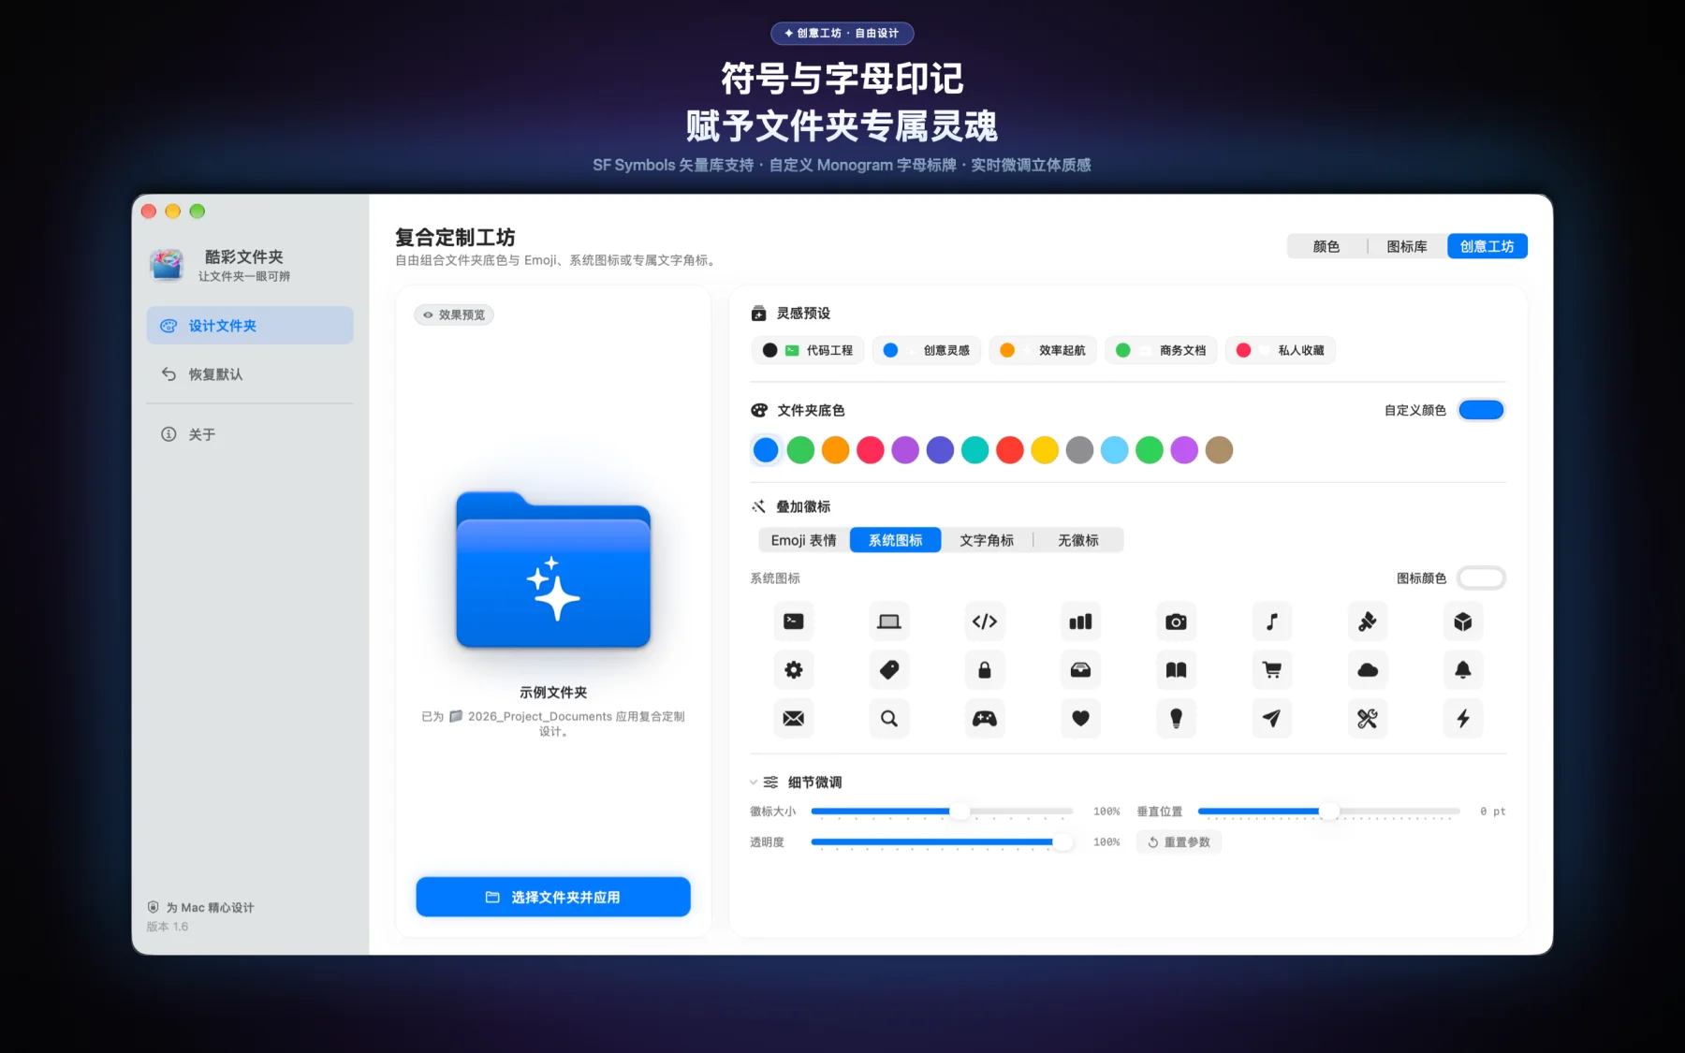Pick the orange folder color swatch
This screenshot has height=1053, width=1685.
click(835, 450)
